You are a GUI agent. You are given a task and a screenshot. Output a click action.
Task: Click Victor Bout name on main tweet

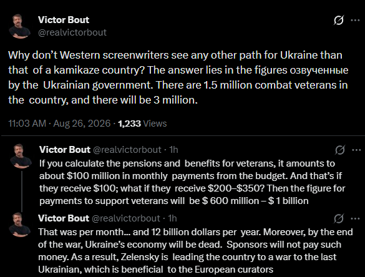coord(64,20)
